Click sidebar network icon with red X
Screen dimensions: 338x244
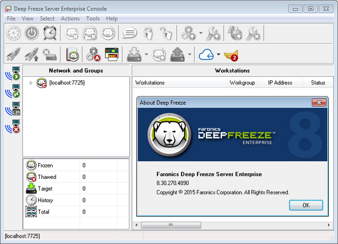point(13,126)
